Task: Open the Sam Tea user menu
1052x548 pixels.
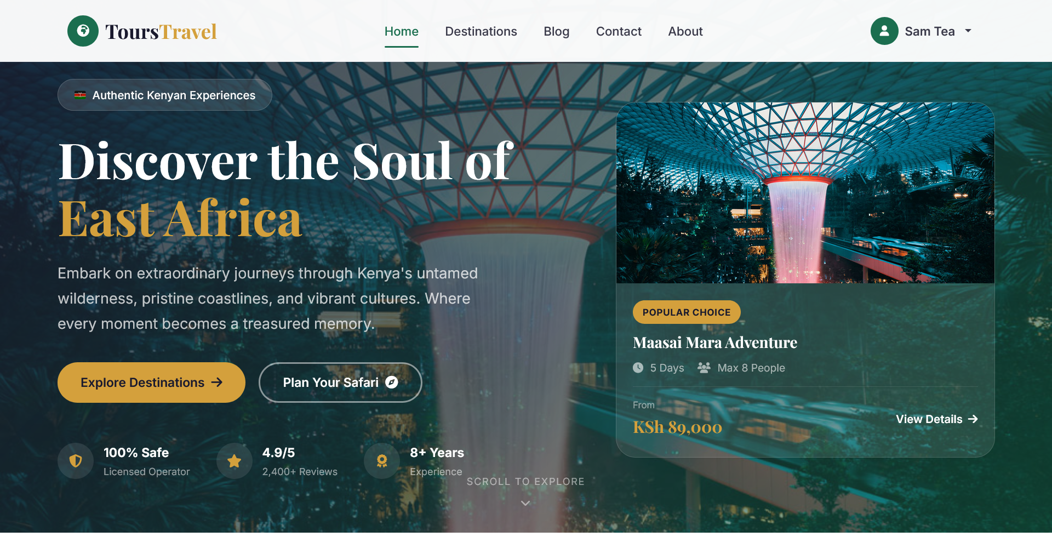Action: pos(922,31)
